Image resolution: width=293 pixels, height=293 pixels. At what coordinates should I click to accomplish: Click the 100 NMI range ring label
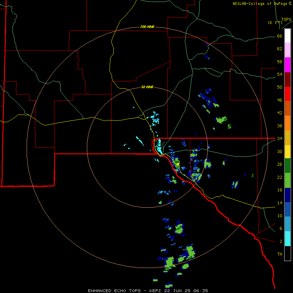(147, 27)
